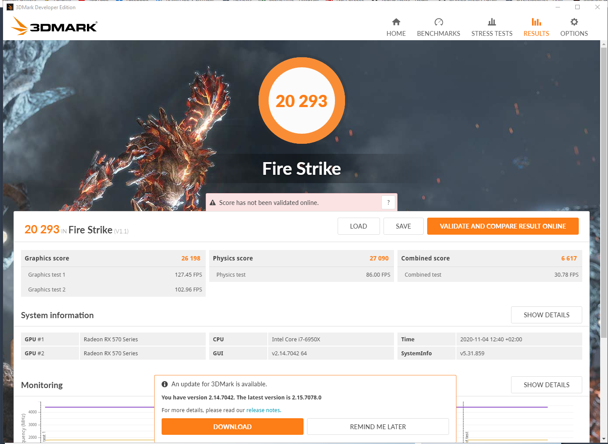
Task: Maximize the 3DMark window
Action: coord(577,7)
